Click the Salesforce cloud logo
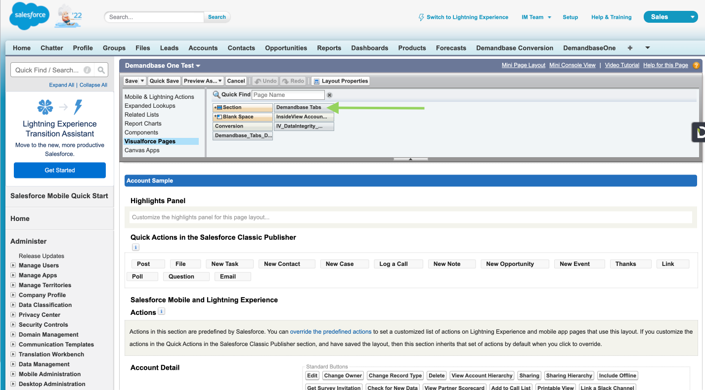 (x=30, y=15)
